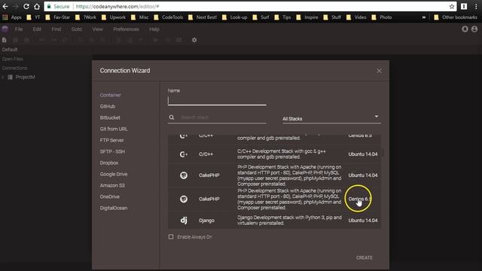482x271 pixels.
Task: Click the CakePHP Ubuntu row icon
Action: (x=184, y=175)
